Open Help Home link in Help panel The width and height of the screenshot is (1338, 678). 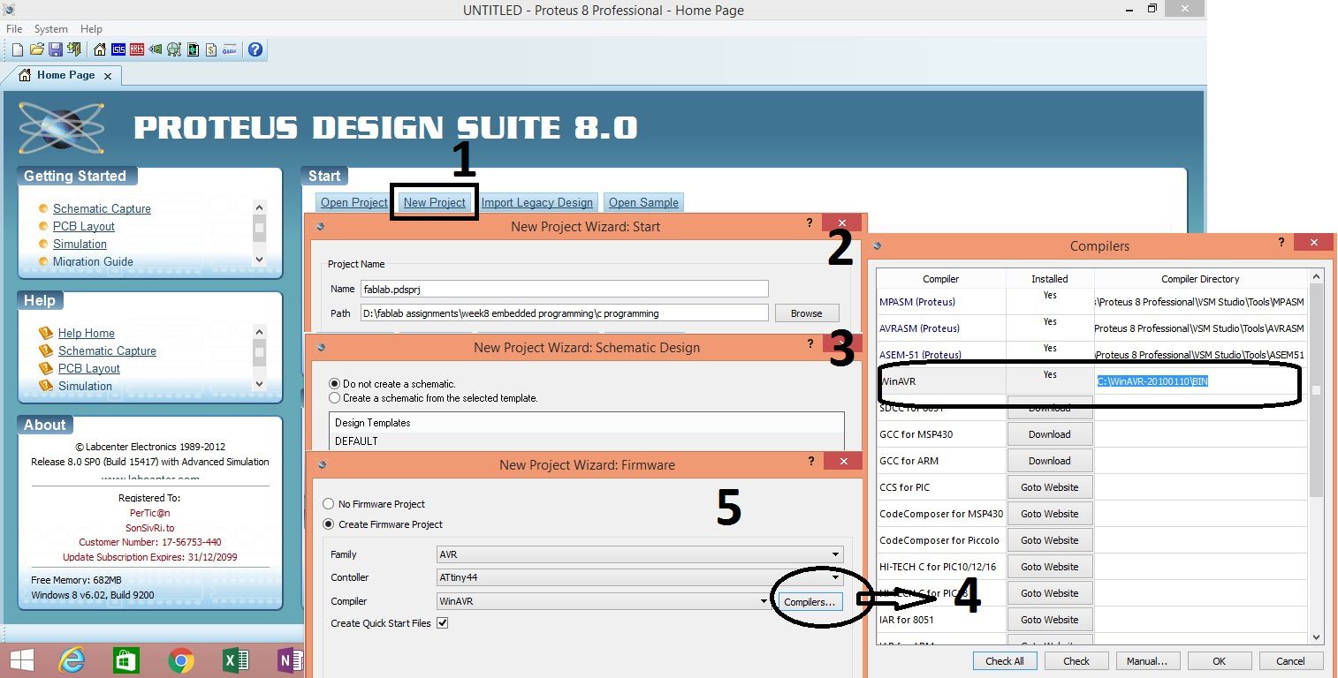(87, 334)
